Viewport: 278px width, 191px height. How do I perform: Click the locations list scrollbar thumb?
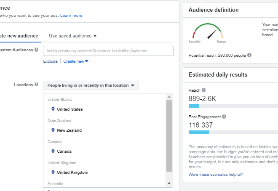click(169, 136)
